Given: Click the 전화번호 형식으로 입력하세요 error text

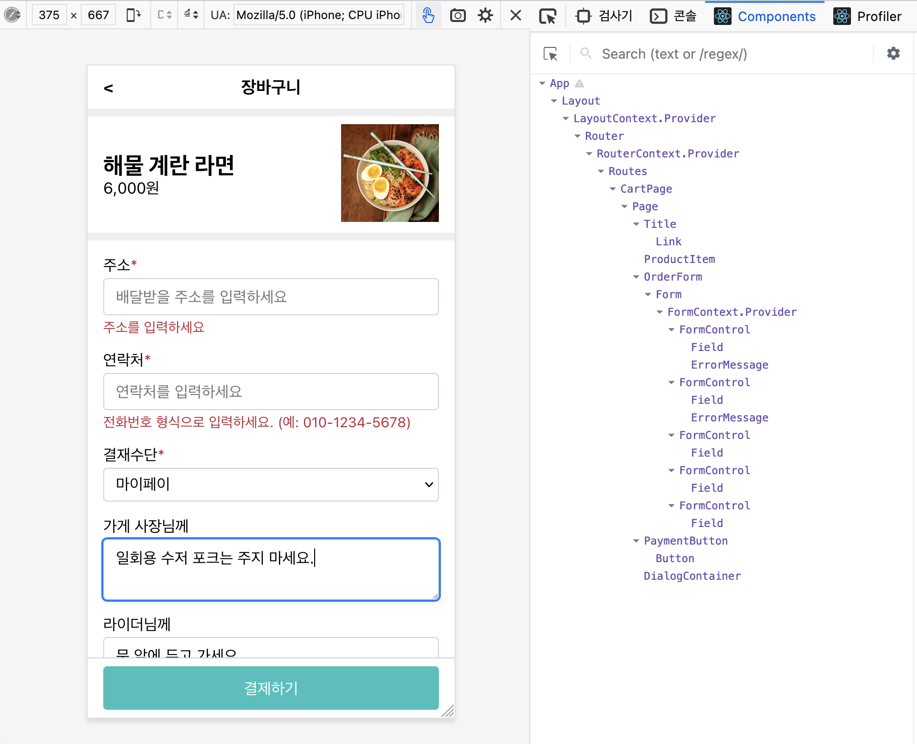Looking at the screenshot, I should (257, 422).
